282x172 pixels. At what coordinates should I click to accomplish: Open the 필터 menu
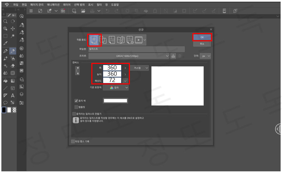click(99, 5)
